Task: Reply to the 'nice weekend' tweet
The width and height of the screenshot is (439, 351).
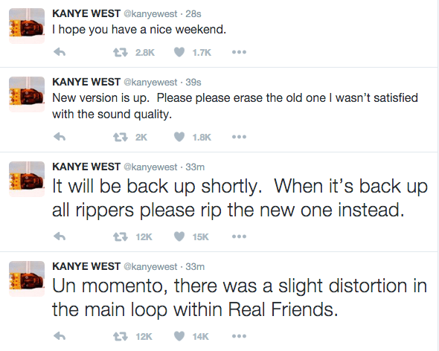Action: (x=60, y=52)
